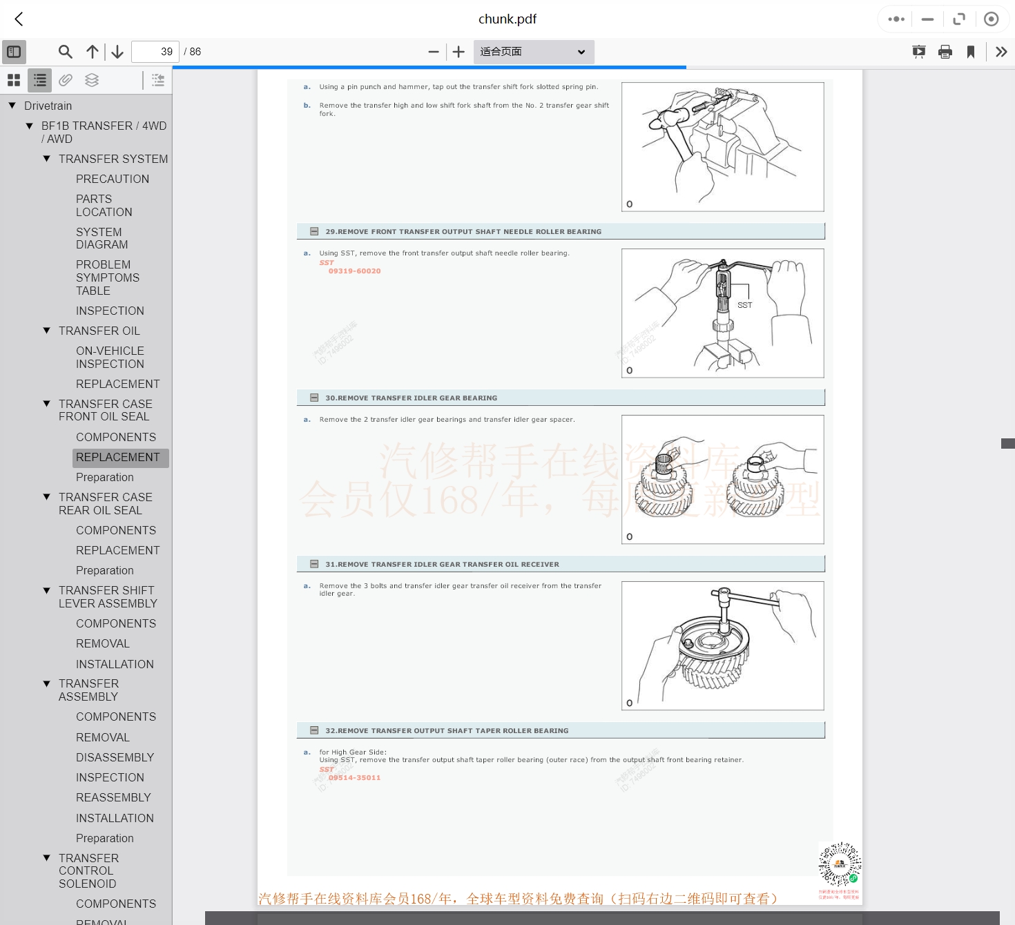Open the bookmark icon in toolbar

tap(971, 52)
